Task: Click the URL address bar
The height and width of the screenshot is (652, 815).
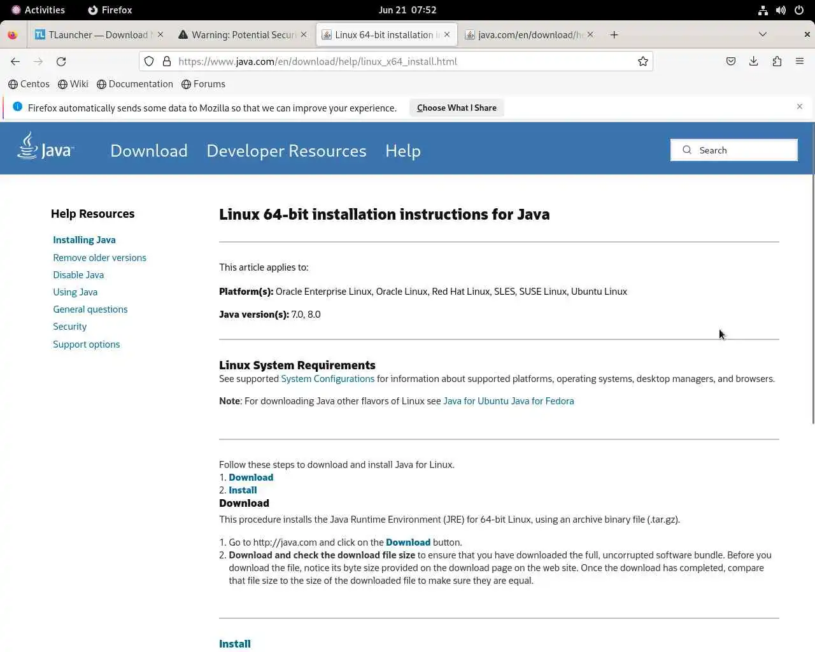Action: click(x=395, y=62)
